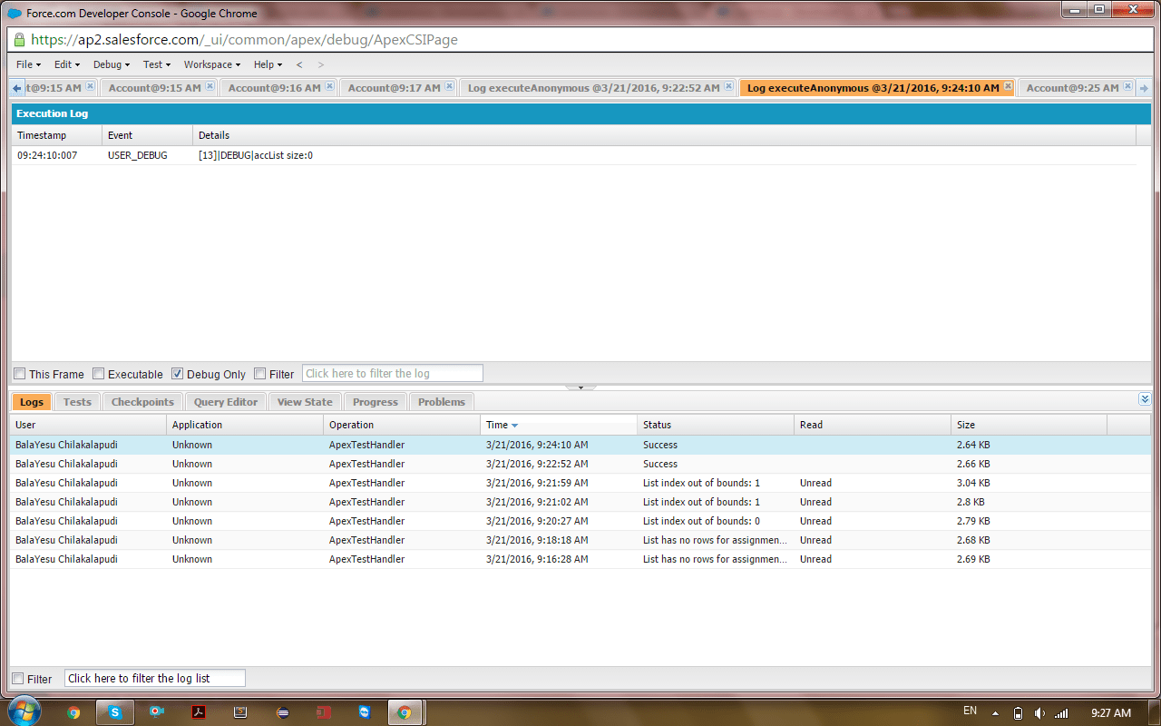Click the log list filter field
1161x726 pixels.
click(x=155, y=678)
